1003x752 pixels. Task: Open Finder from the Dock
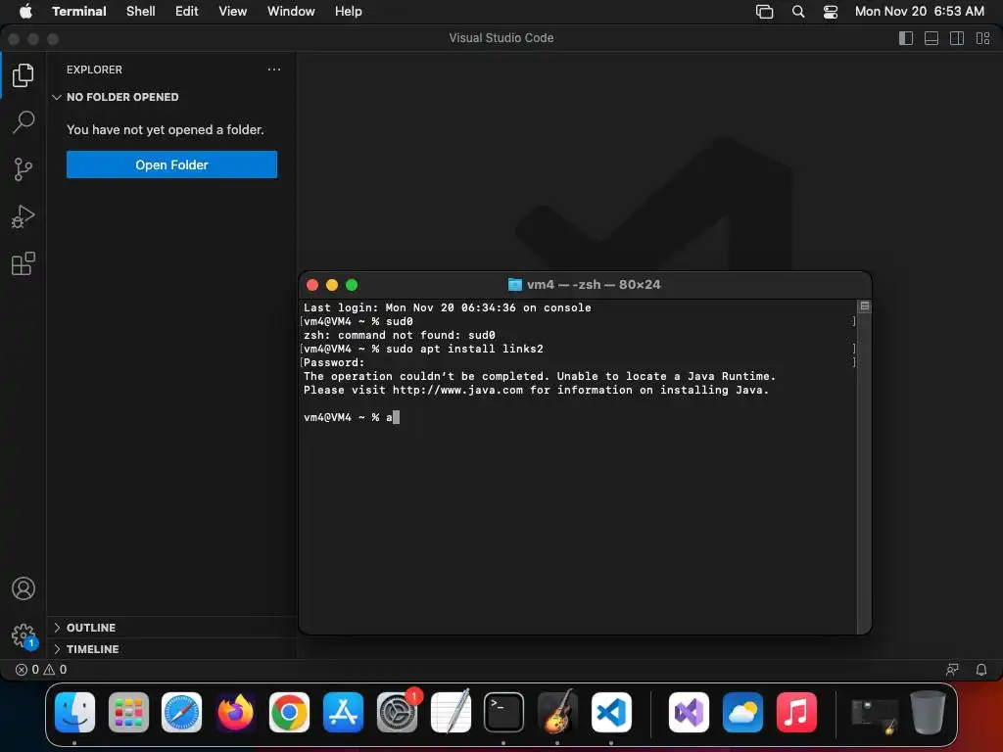coord(74,713)
